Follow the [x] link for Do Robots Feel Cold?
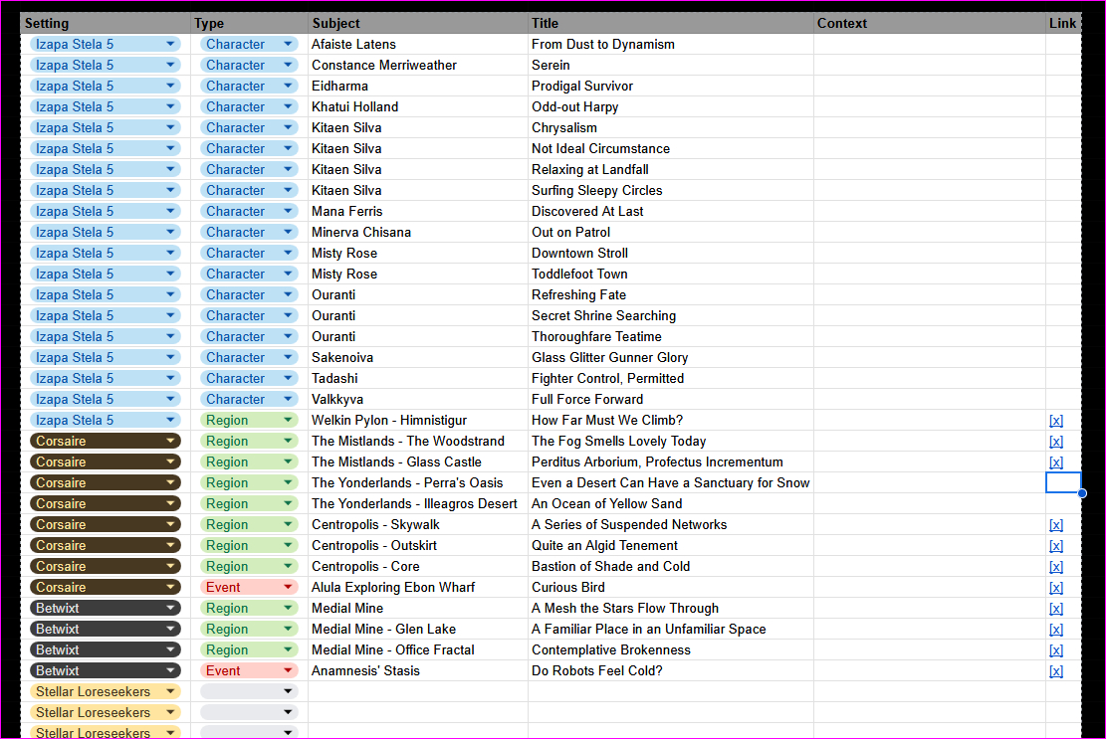The image size is (1106, 739). 1056,671
